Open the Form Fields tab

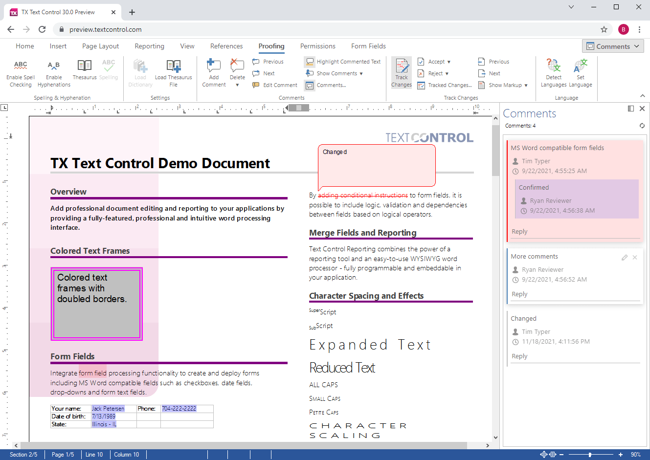[368, 46]
